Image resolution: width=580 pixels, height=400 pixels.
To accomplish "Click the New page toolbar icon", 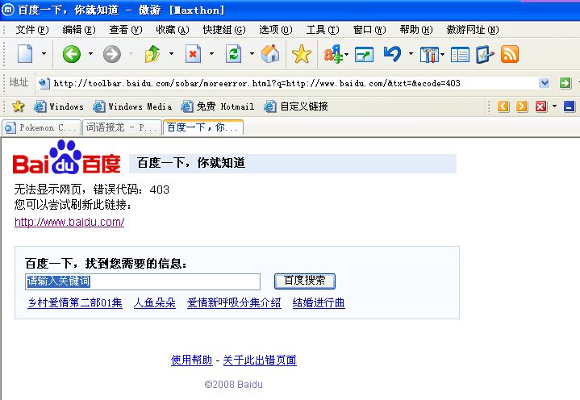I will point(25,54).
